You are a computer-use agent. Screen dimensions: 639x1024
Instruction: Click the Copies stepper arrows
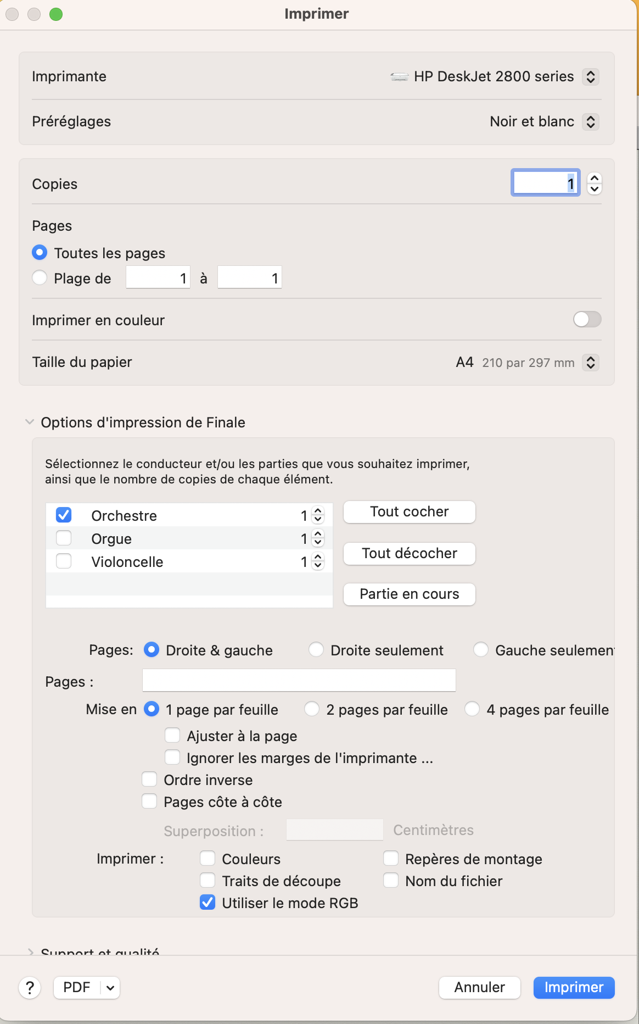click(x=594, y=183)
